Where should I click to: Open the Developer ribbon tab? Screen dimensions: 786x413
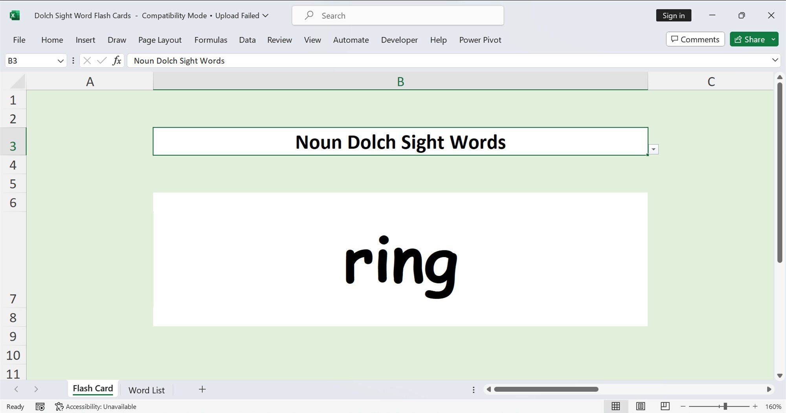[399, 40]
